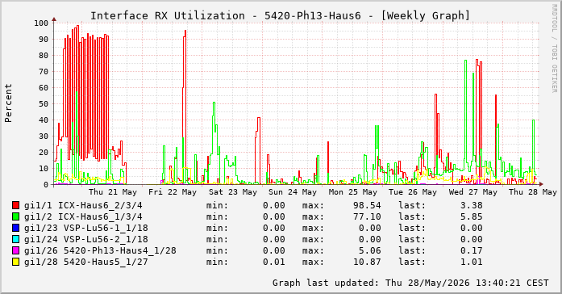
Task: Click the cyan gi1/24 legend color swatch
Action: point(15,239)
